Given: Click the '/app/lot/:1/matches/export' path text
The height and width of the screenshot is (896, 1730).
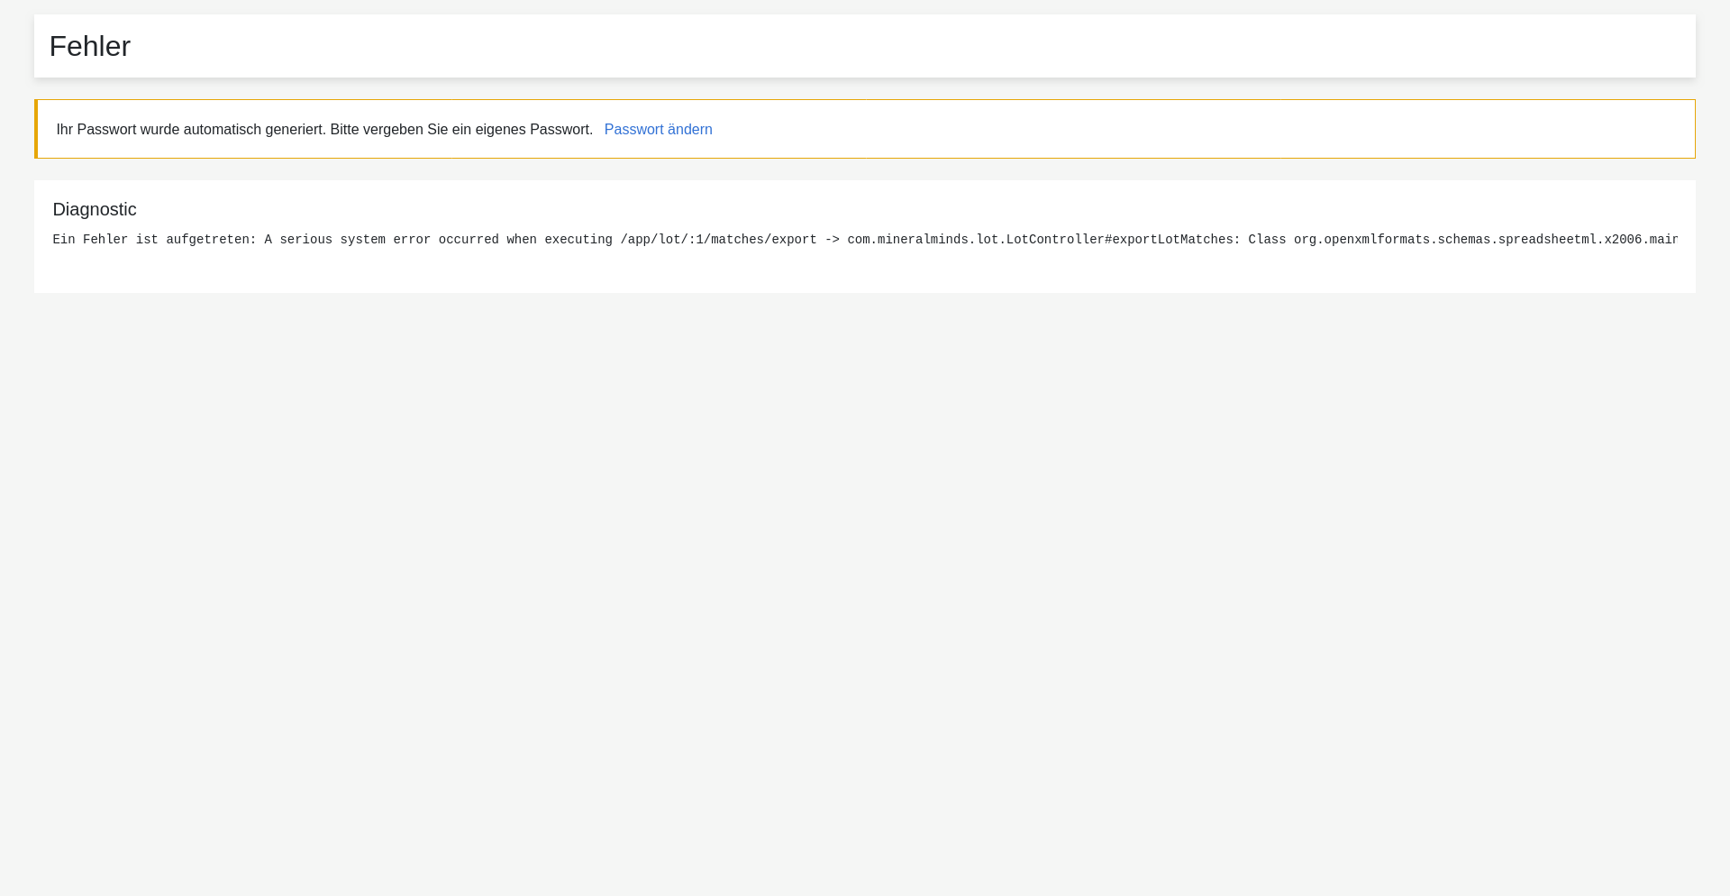Looking at the screenshot, I should pos(718,240).
